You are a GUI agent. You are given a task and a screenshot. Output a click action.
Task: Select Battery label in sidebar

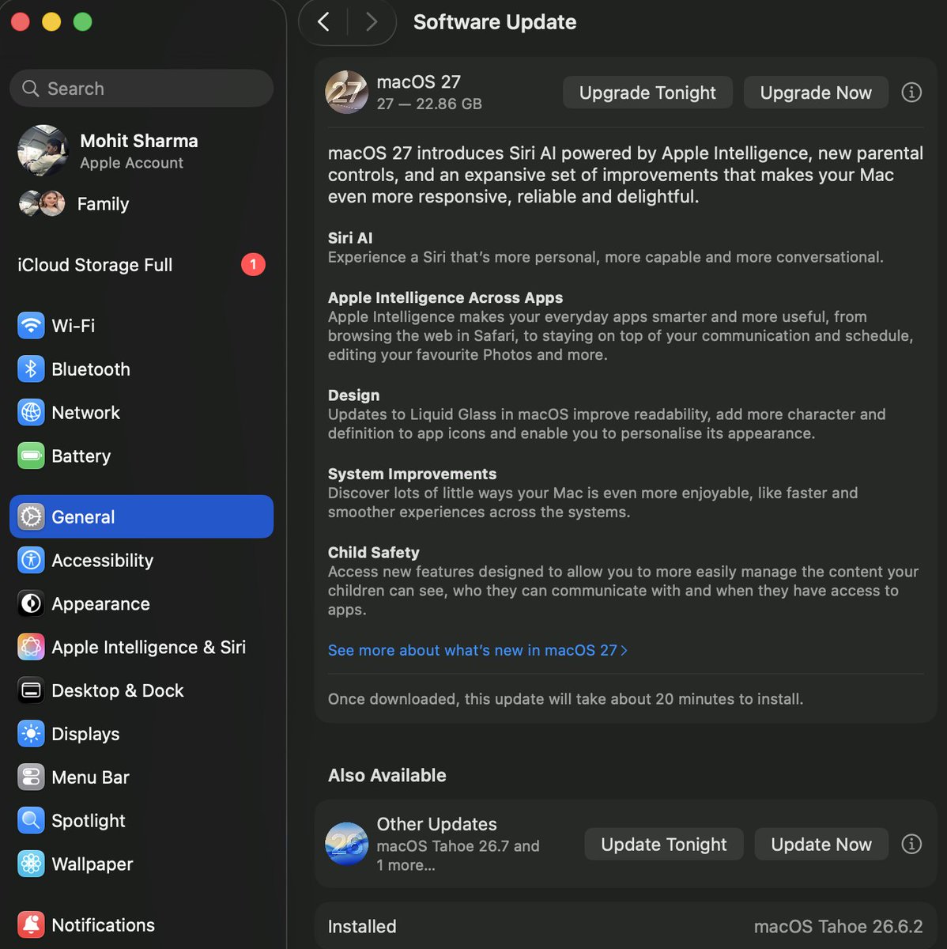coord(81,456)
